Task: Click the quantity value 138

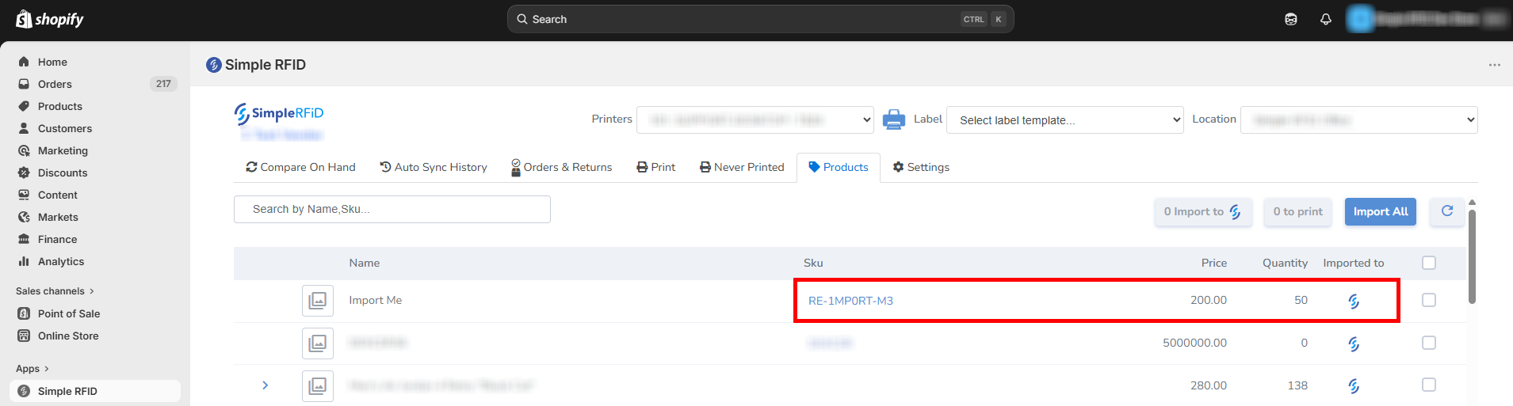Action: coord(1297,385)
